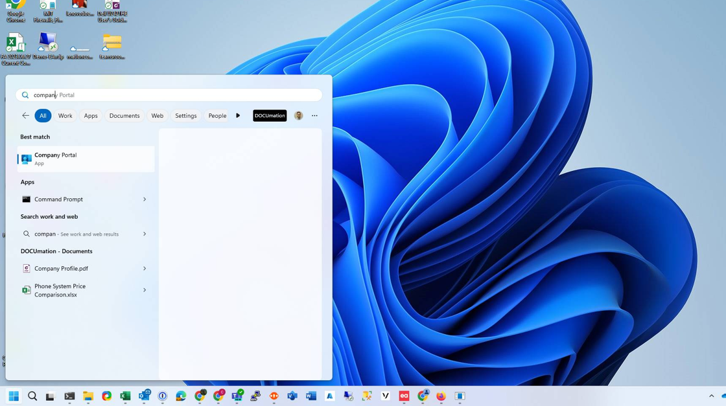Open Visio from the taskbar
Image resolution: width=726 pixels, height=406 pixels.
292,396
